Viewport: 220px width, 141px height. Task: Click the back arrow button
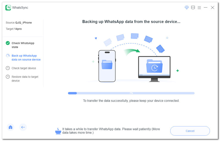23,127
